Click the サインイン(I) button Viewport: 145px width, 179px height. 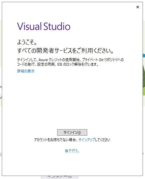(72, 132)
